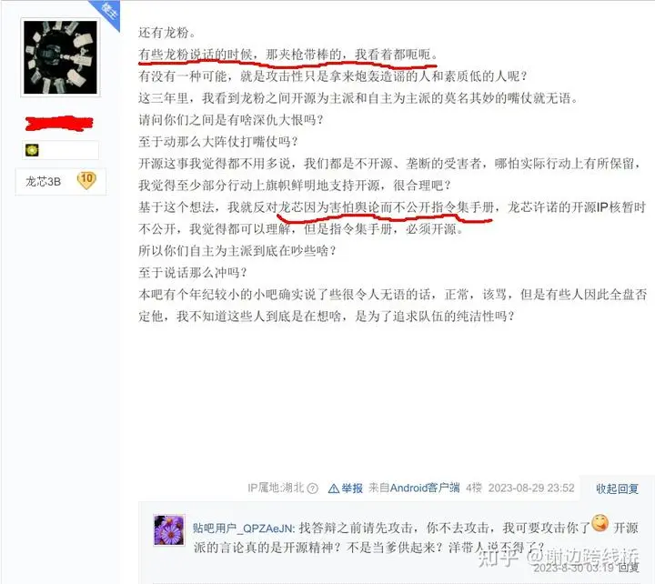Collapse replies with 收起回复
Screen dimensions: 655x584
(617, 488)
